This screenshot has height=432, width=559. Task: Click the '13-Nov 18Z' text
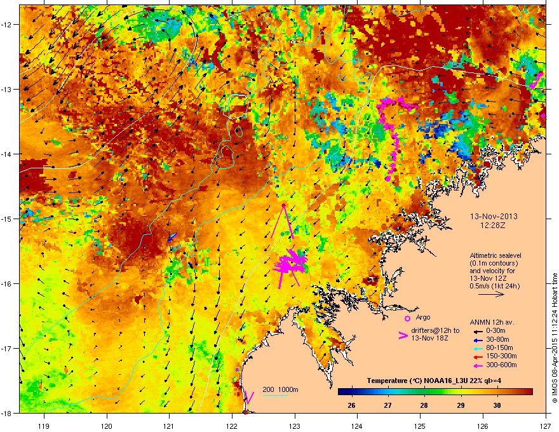coord(429,338)
